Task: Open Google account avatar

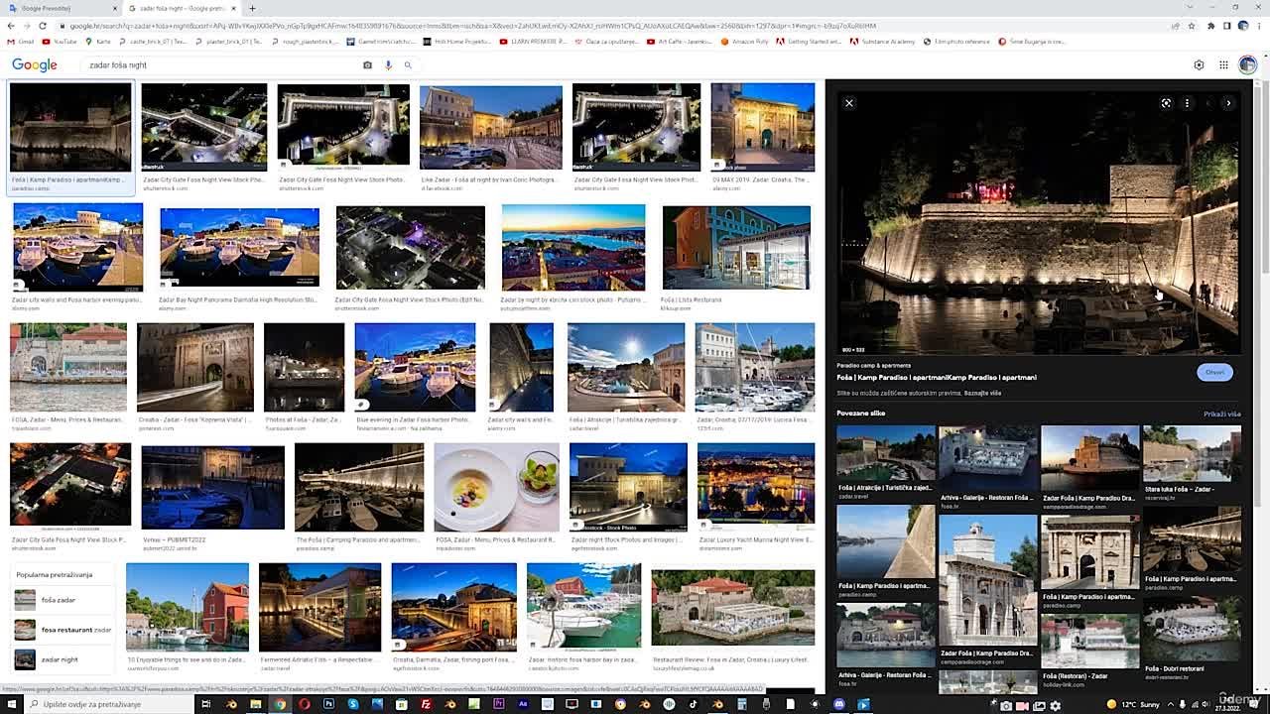Action: (x=1247, y=65)
